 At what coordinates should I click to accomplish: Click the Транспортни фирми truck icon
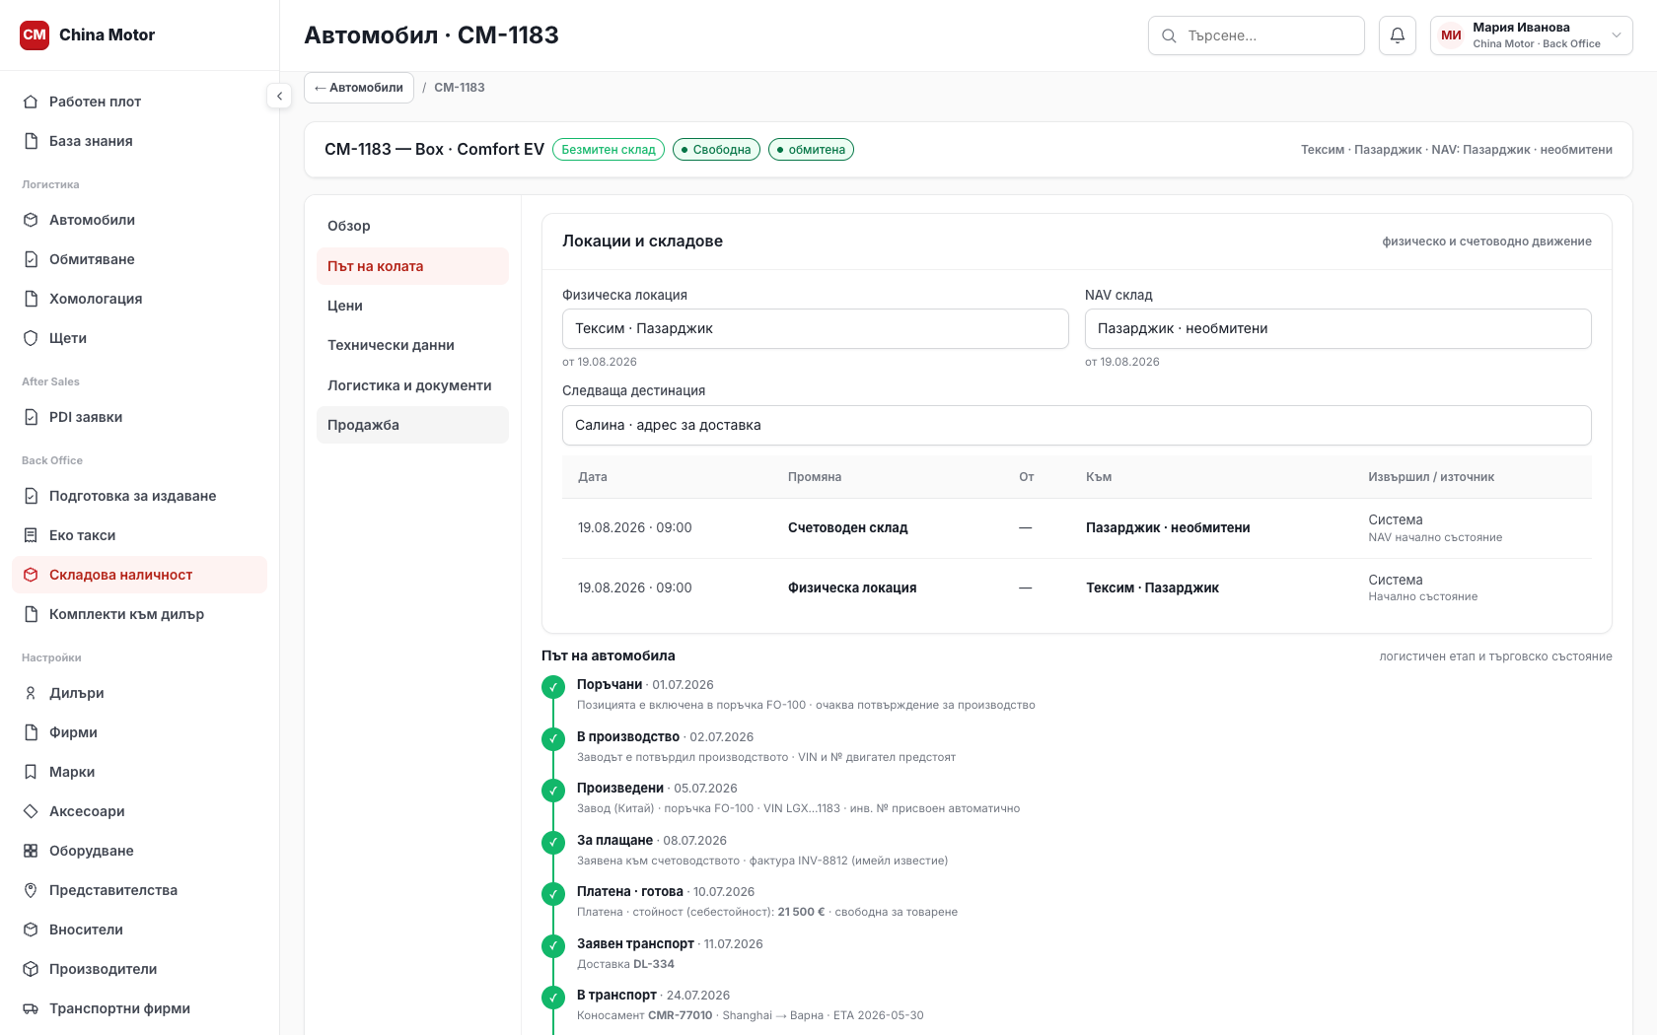coord(31,1008)
